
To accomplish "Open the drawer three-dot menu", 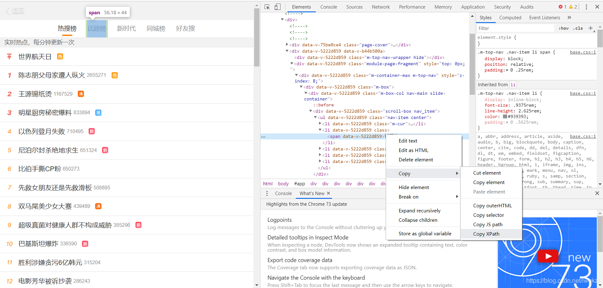I will [x=267, y=193].
